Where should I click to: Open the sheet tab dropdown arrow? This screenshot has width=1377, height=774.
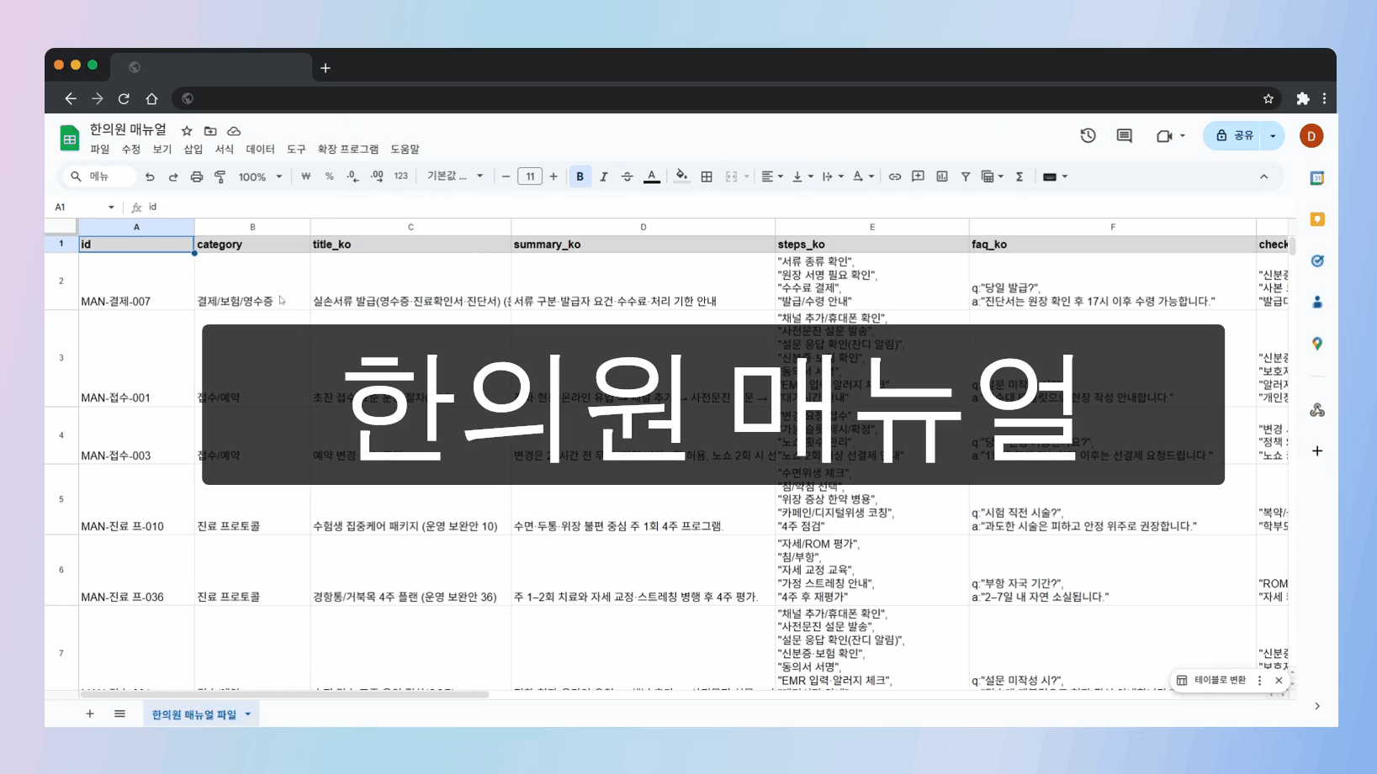(248, 714)
